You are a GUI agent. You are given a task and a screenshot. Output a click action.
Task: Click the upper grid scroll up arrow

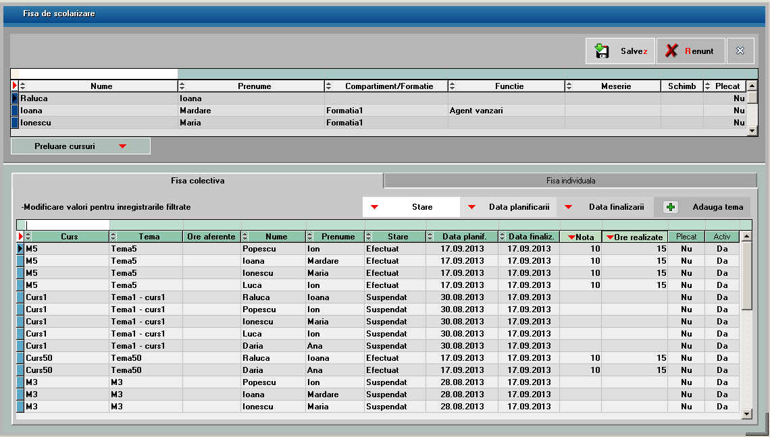point(752,86)
